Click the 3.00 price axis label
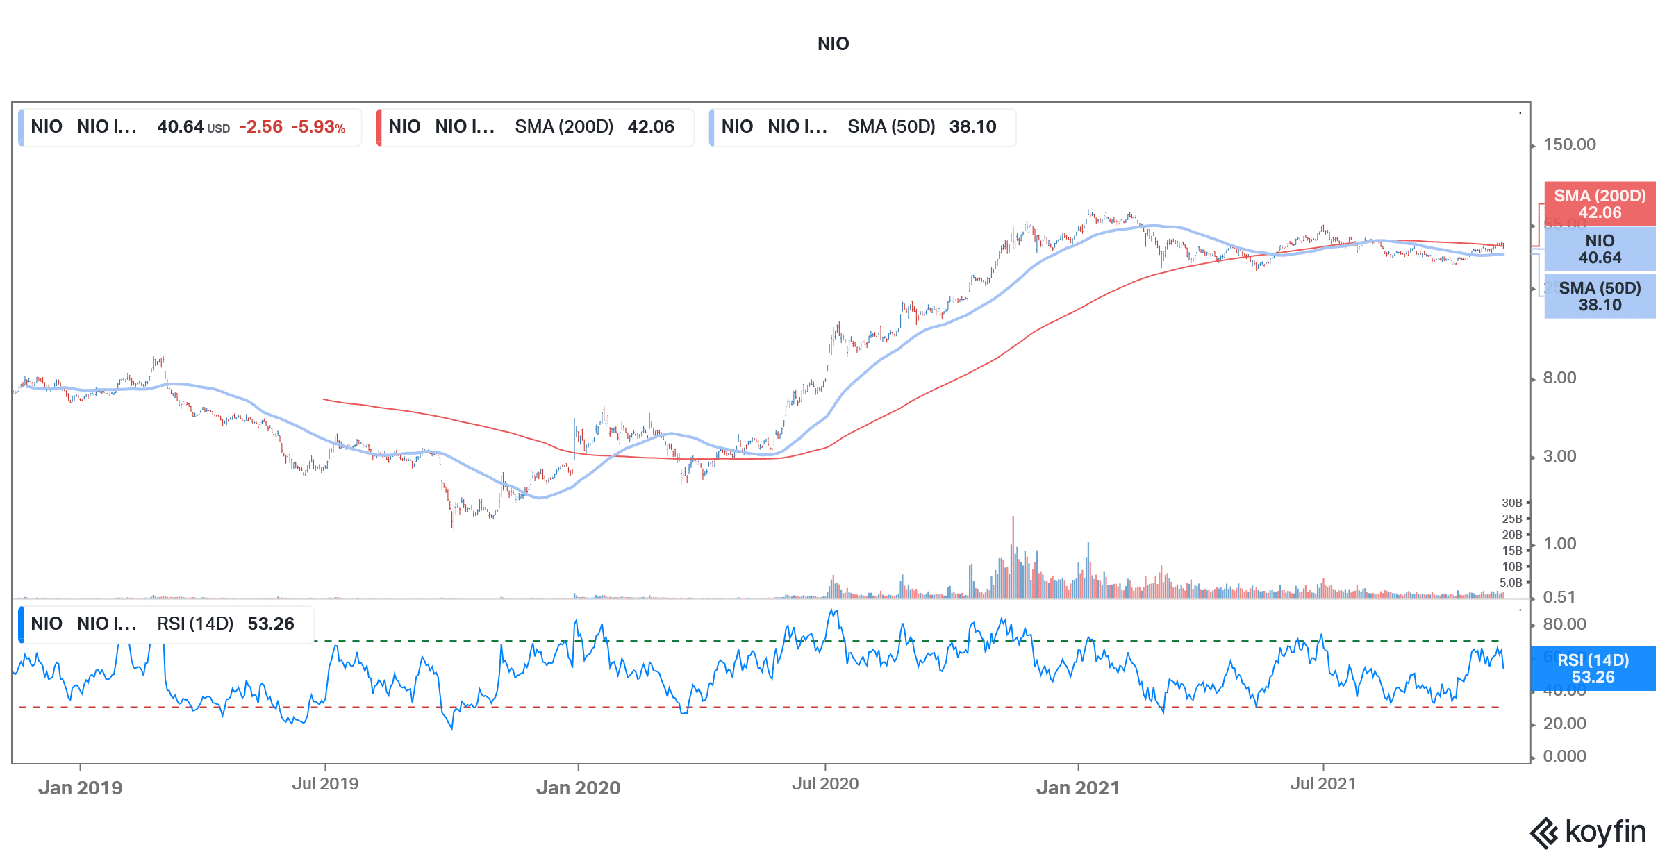This screenshot has width=1667, height=861. click(1559, 456)
